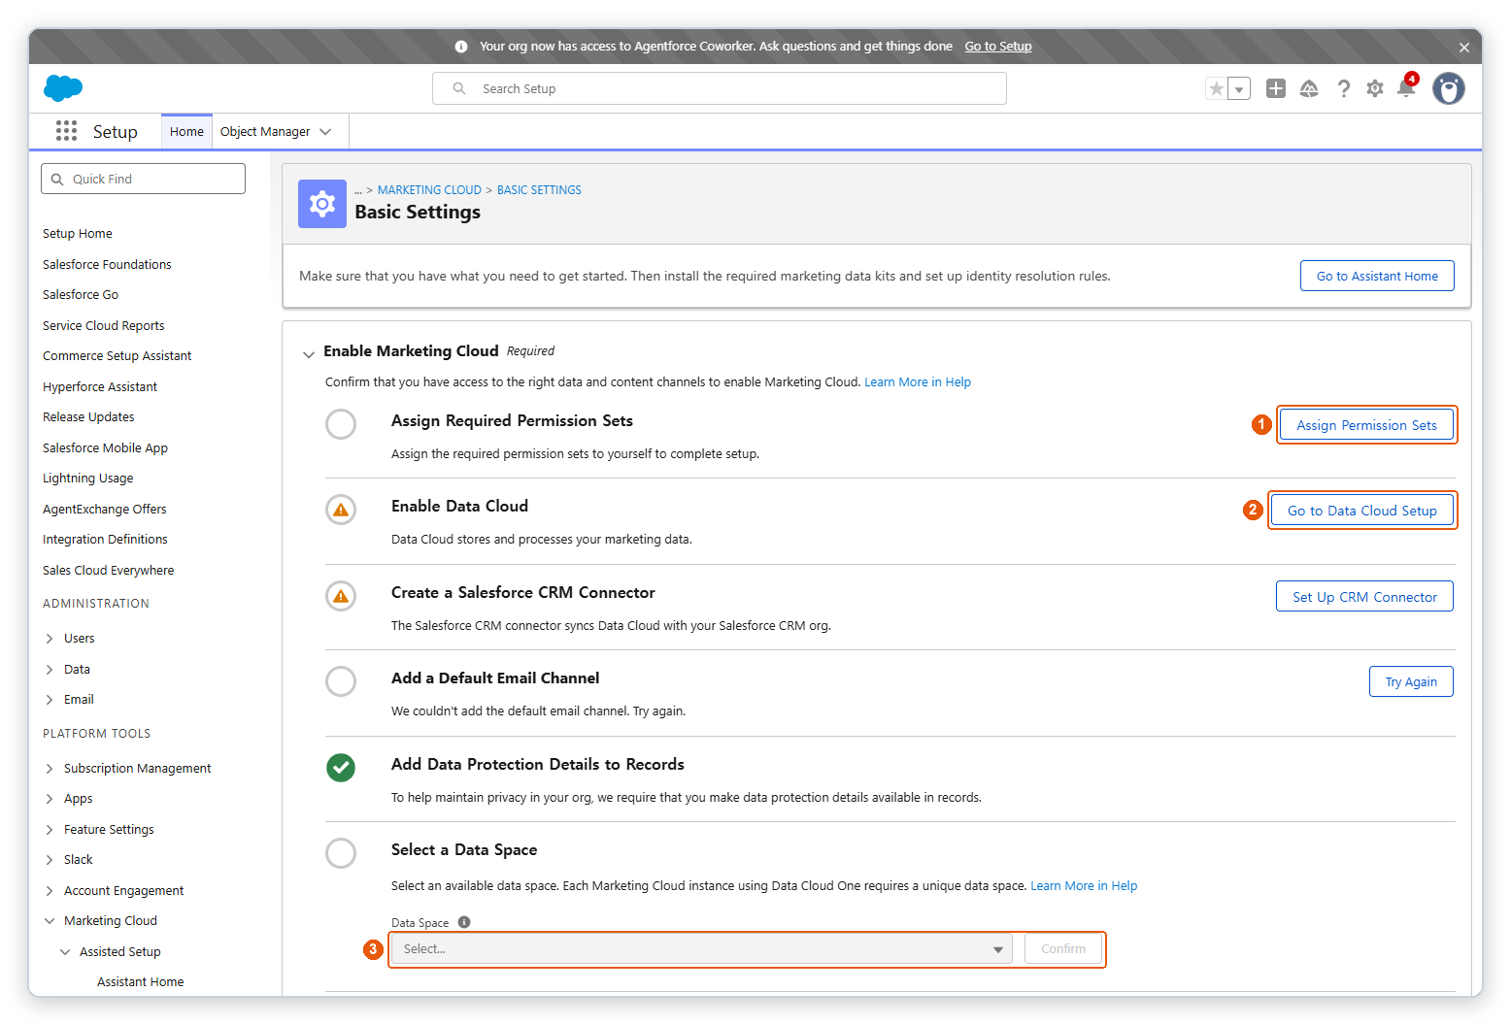Click the Select a Data Space status circle
This screenshot has height=1025, width=1511.
pyautogui.click(x=341, y=853)
